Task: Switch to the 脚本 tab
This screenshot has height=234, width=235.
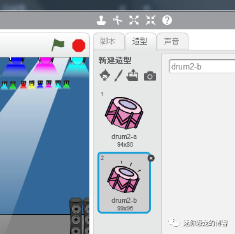Action: click(109, 41)
